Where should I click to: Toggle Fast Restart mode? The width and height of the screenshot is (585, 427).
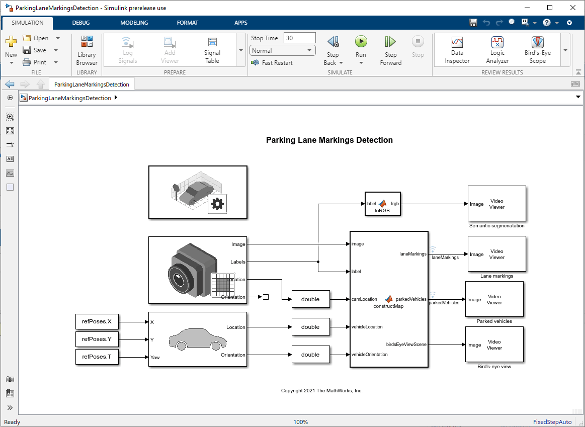point(272,63)
